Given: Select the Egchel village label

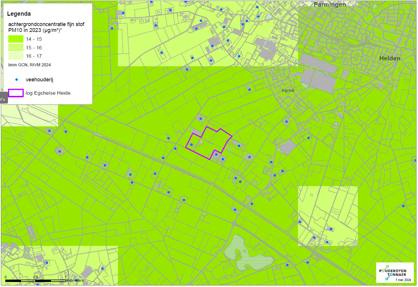Looking at the screenshot, I should coord(288,91).
